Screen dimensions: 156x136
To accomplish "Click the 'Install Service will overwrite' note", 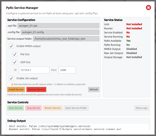I will point(45,95).
